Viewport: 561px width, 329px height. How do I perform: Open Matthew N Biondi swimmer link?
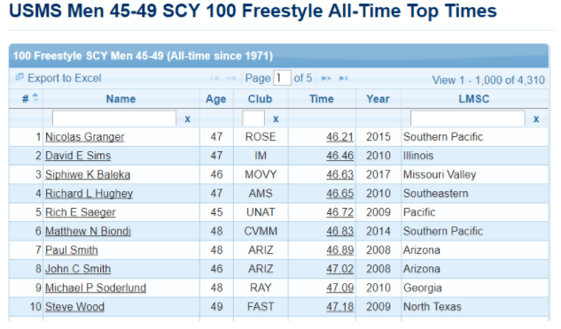pyautogui.click(x=88, y=231)
